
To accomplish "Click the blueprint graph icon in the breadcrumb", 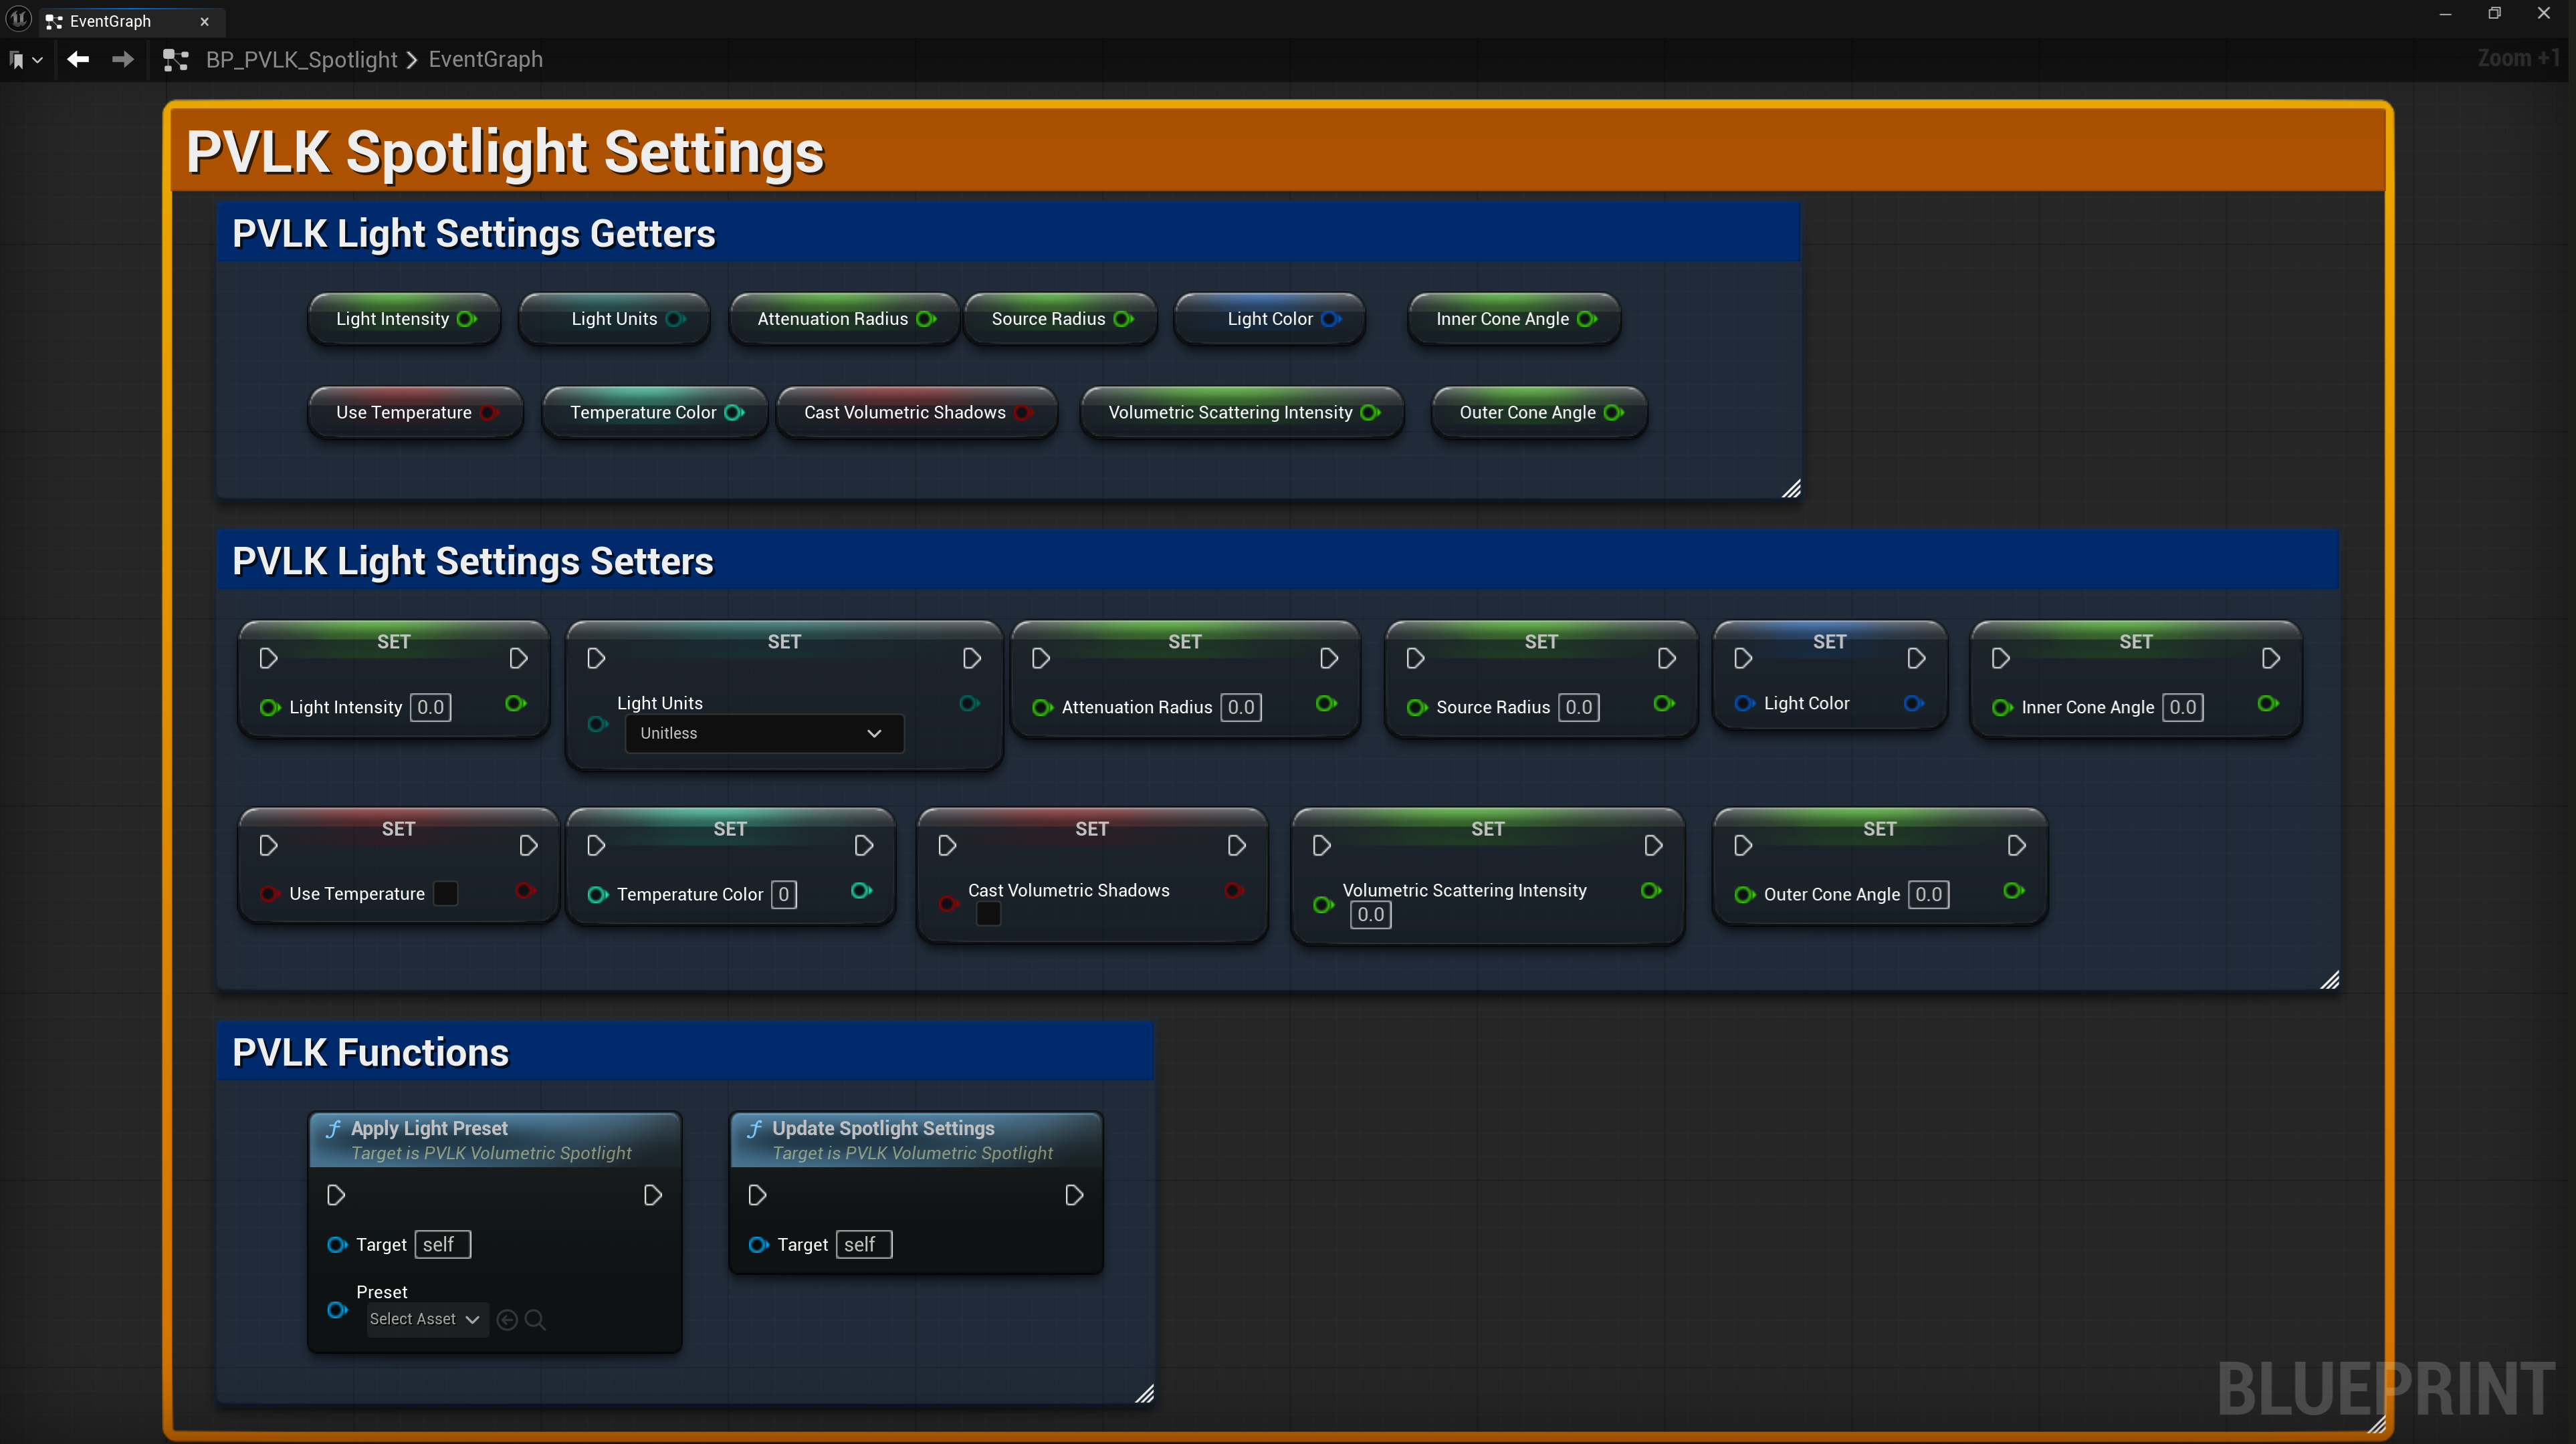I will pos(176,60).
